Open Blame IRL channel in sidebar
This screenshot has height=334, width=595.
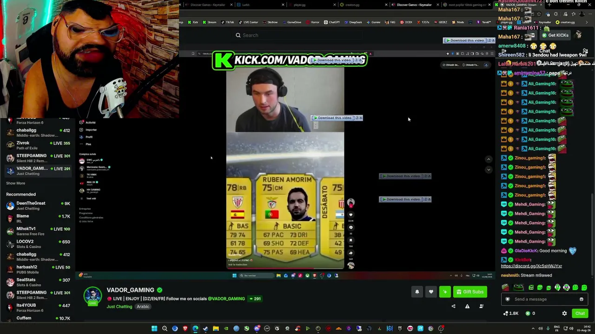click(x=37, y=218)
